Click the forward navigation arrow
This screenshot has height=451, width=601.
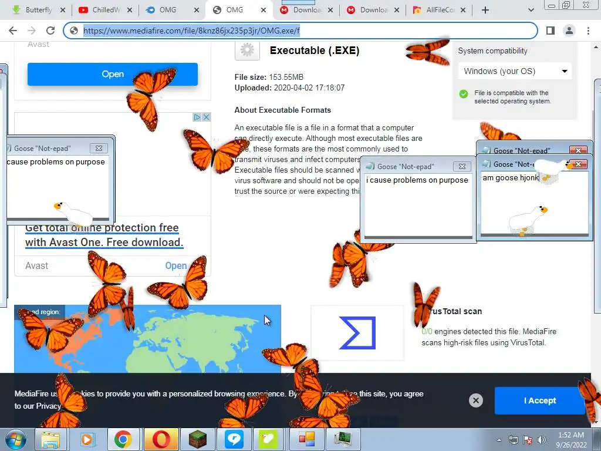click(x=32, y=31)
